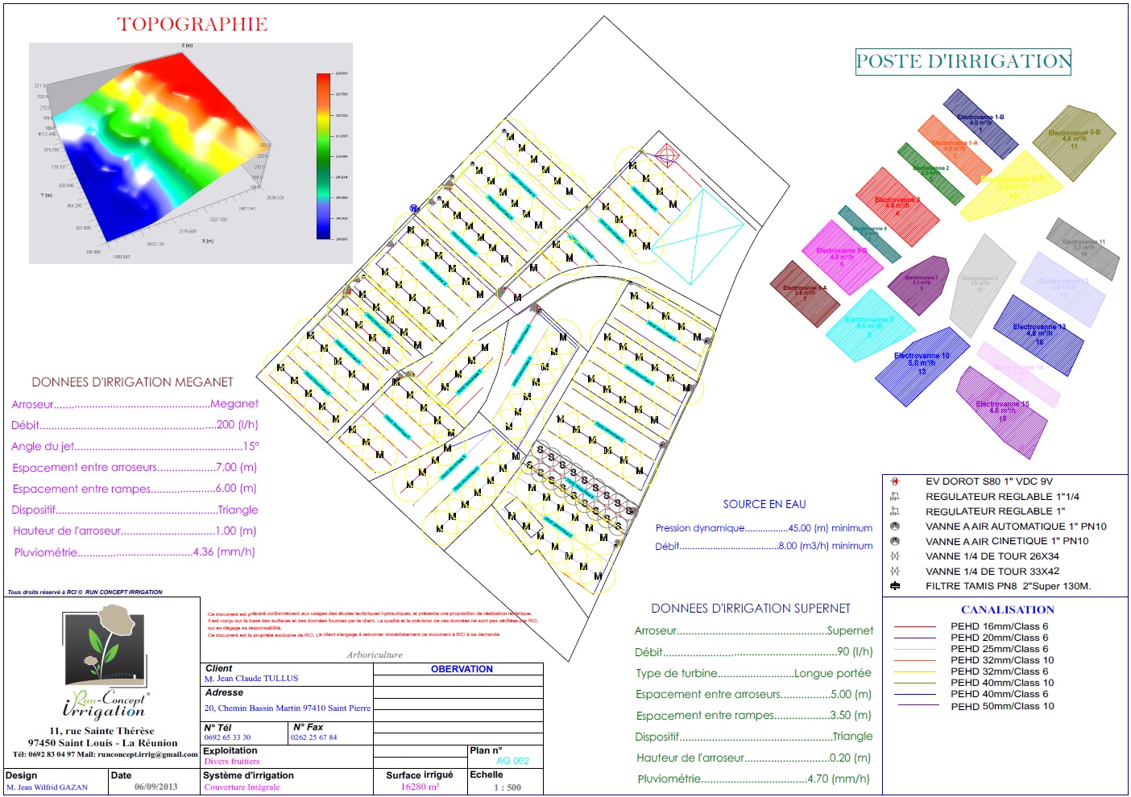
Task: Click the SOURCE EN EAU heading
Action: pos(764,504)
